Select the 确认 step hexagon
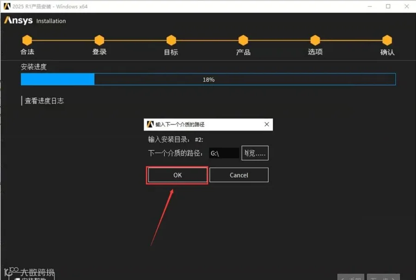 click(x=387, y=40)
